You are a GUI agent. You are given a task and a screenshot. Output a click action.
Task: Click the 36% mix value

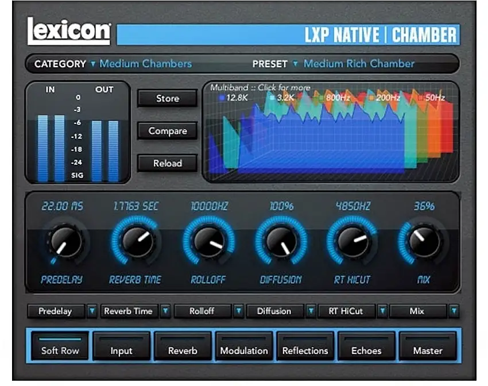click(x=424, y=206)
